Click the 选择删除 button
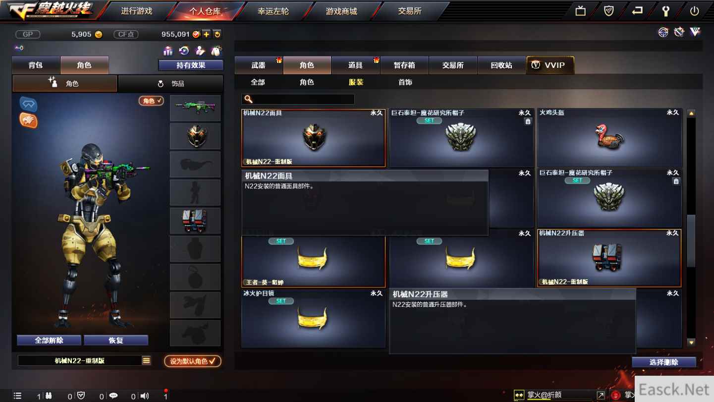 [x=664, y=362]
